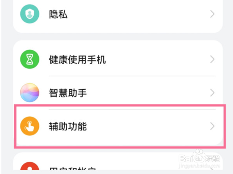Image resolution: width=233 pixels, height=174 pixels.
Task: Expand the 隐私 row chevron arrow
Action: pyautogui.click(x=212, y=14)
